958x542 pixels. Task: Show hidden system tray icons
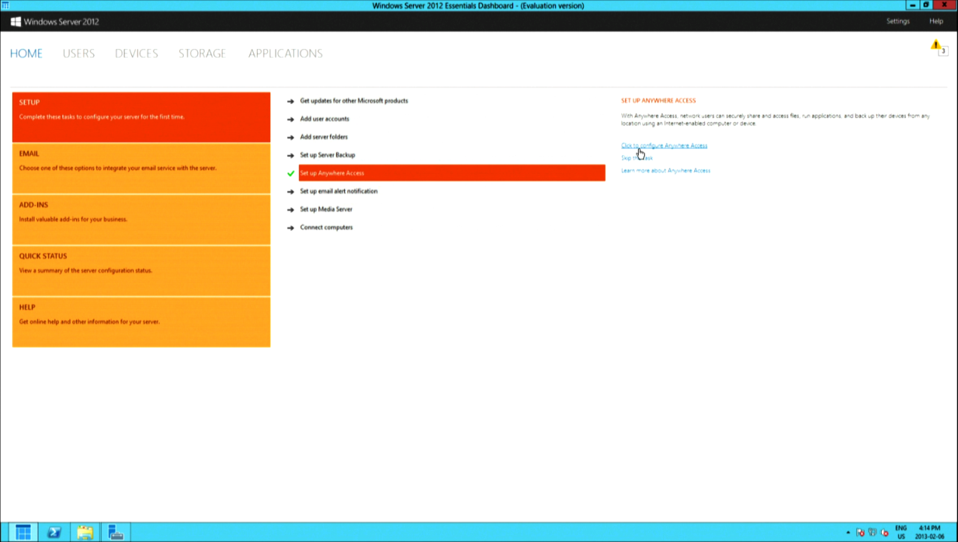click(x=848, y=532)
